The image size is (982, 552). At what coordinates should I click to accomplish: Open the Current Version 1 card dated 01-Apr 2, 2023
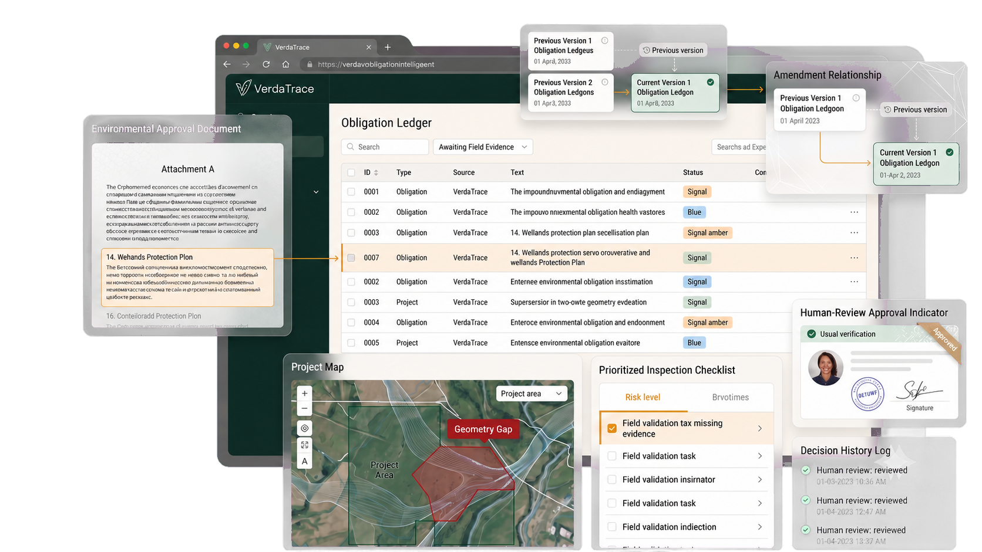916,164
